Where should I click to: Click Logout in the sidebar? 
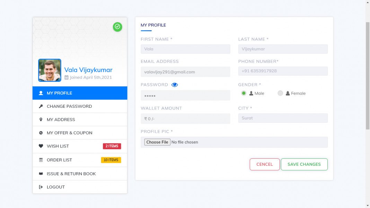(x=80, y=187)
